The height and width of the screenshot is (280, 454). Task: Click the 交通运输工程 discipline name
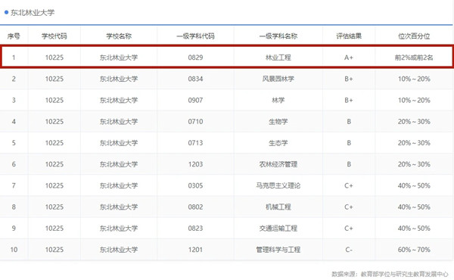(278, 229)
